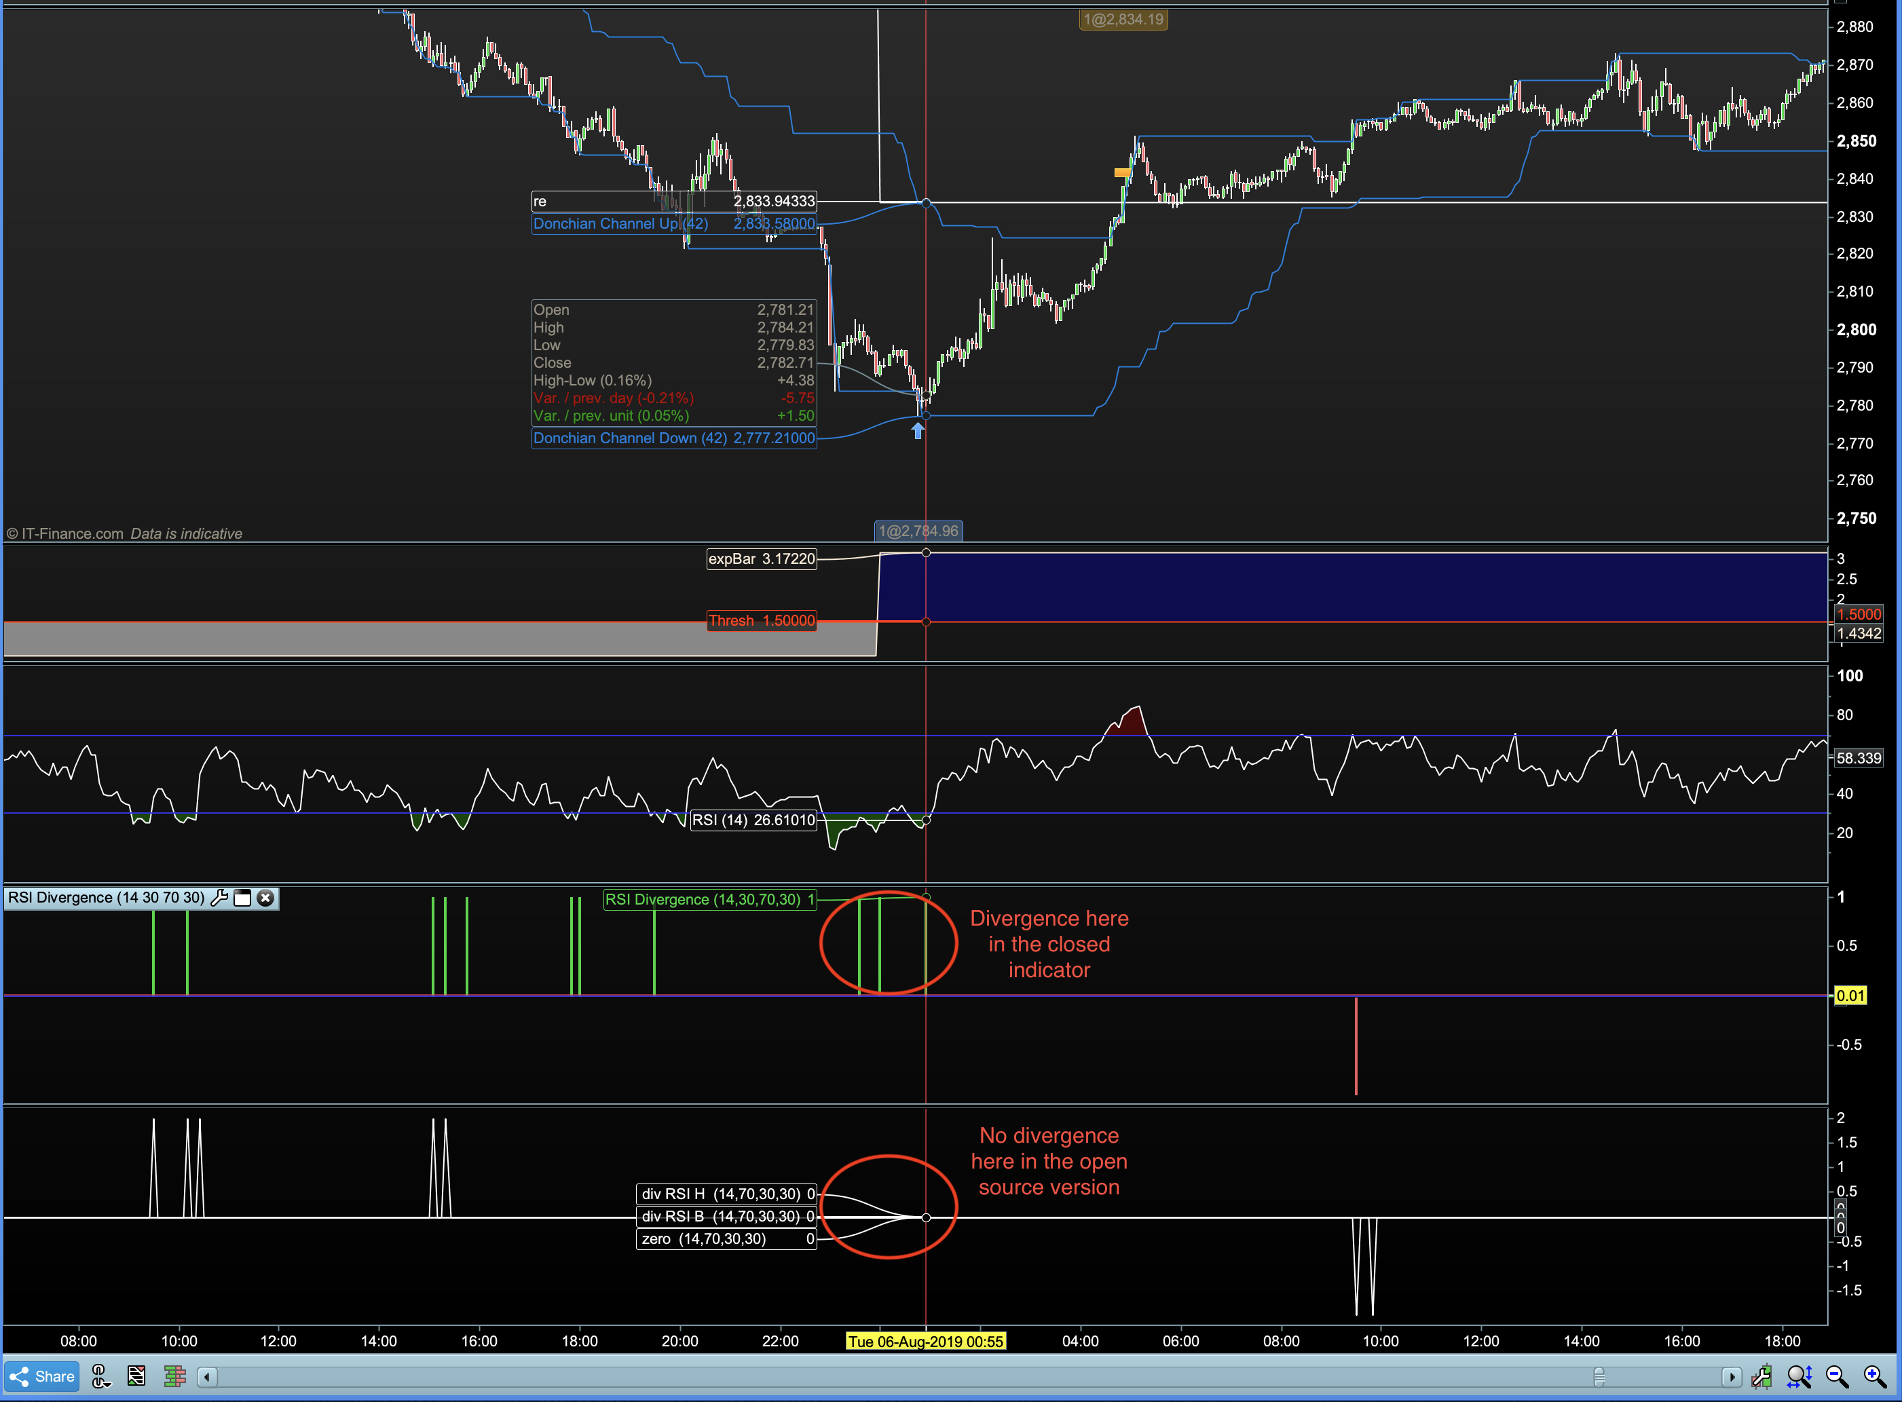
Task: Open the order list icon
Action: [136, 1376]
